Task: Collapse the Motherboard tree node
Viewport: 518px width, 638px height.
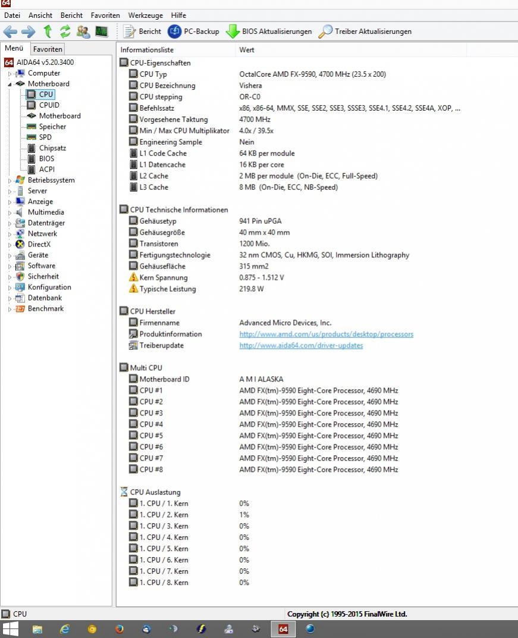Action: 10,85
